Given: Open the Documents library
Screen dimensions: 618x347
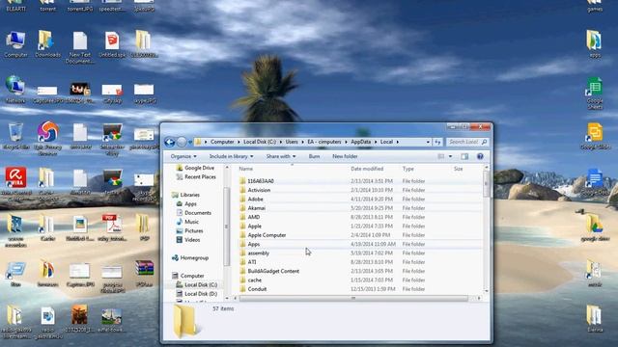Looking at the screenshot, I should coord(193,212).
